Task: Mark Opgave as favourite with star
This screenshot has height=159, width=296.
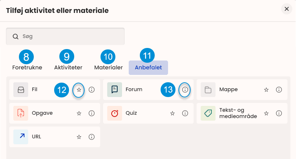Action: pos(79,113)
